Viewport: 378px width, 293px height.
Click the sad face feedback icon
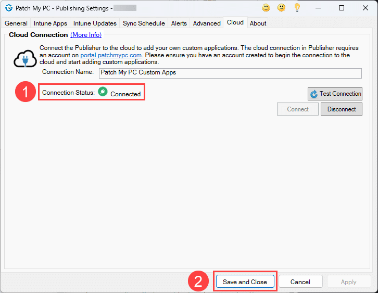[x=282, y=8]
